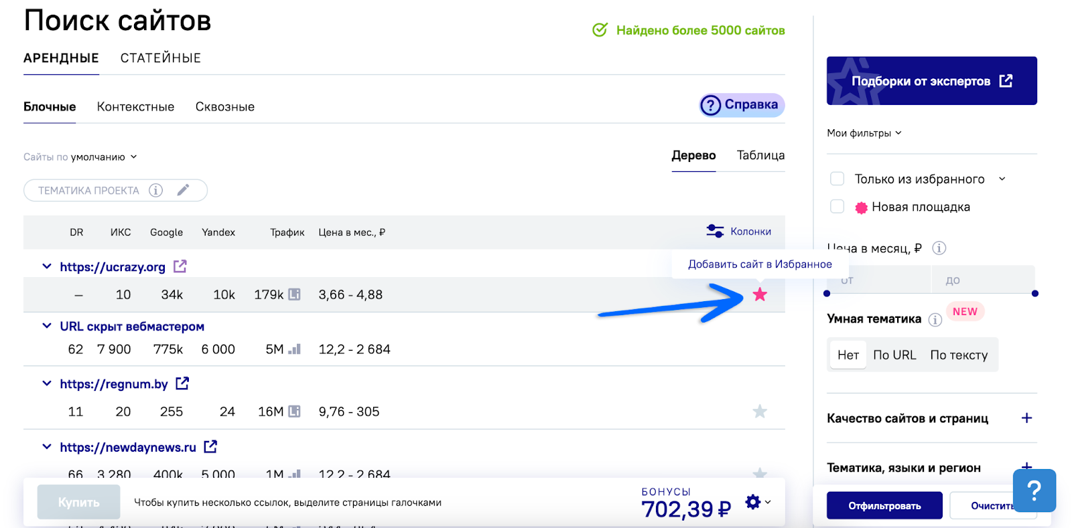
Task: Click the Отфильтровать button
Action: pyautogui.click(x=884, y=506)
